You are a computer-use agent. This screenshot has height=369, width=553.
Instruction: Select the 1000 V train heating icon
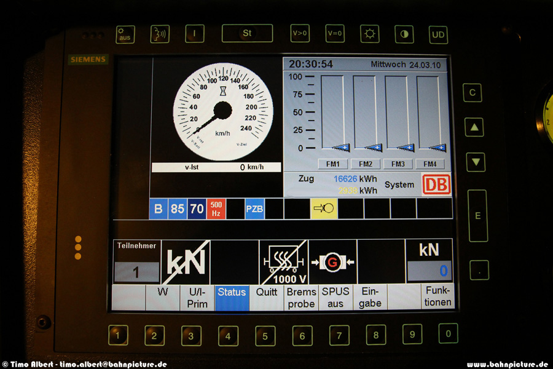click(283, 262)
